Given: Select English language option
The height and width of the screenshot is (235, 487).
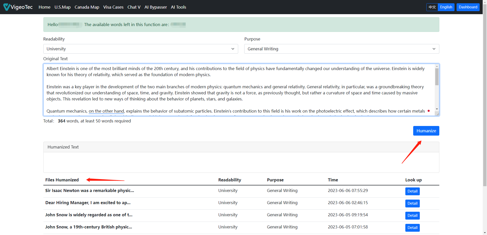Looking at the screenshot, I should (x=446, y=7).
